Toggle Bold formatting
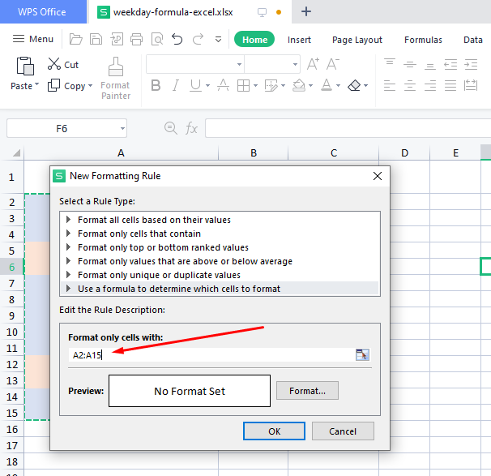Screen dimensions: 491x476 (x=156, y=85)
